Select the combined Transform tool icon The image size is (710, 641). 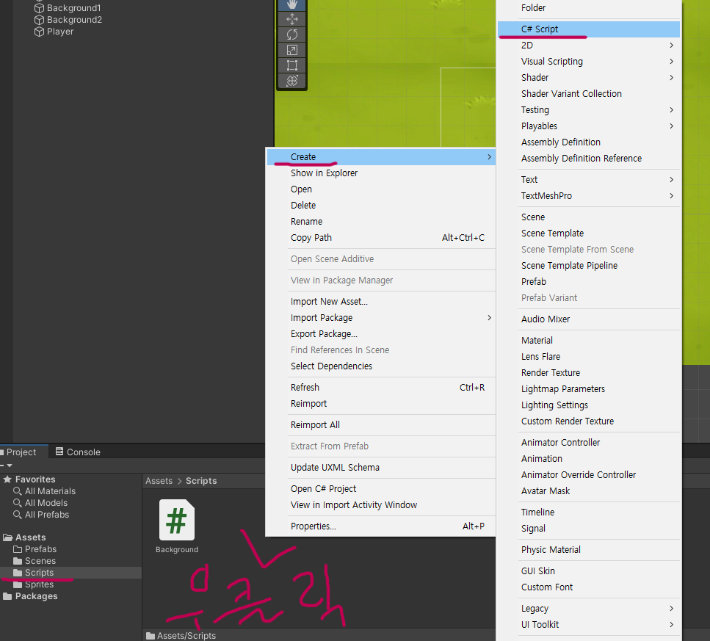291,81
